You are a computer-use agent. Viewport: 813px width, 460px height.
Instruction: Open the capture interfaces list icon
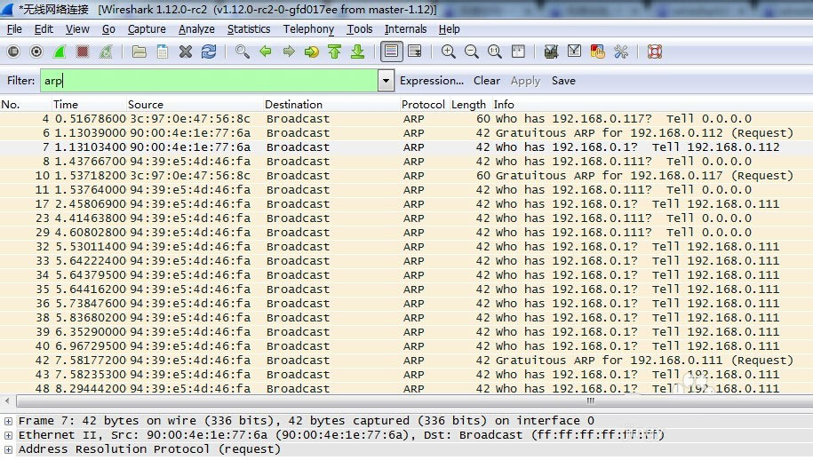tap(13, 52)
